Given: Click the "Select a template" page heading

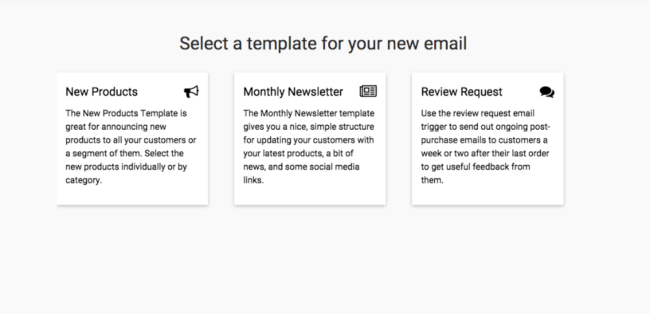Looking at the screenshot, I should coord(323,43).
